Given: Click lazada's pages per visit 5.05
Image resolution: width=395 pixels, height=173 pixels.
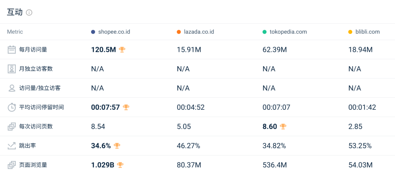Looking at the screenshot, I should (x=184, y=127).
